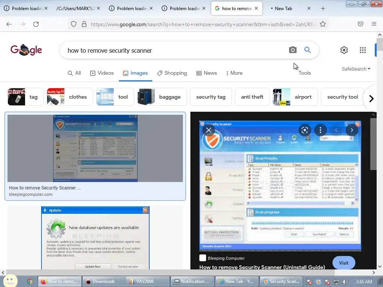Activate Google Lens on the preview image
Viewport: 383px width, 287px height.
304,130
